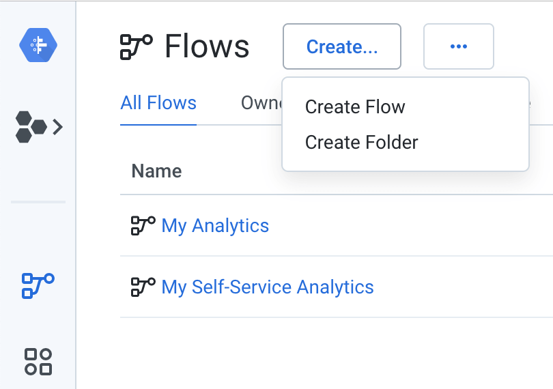Open the My Self-Service Analytics link
553x389 pixels.
[268, 287]
